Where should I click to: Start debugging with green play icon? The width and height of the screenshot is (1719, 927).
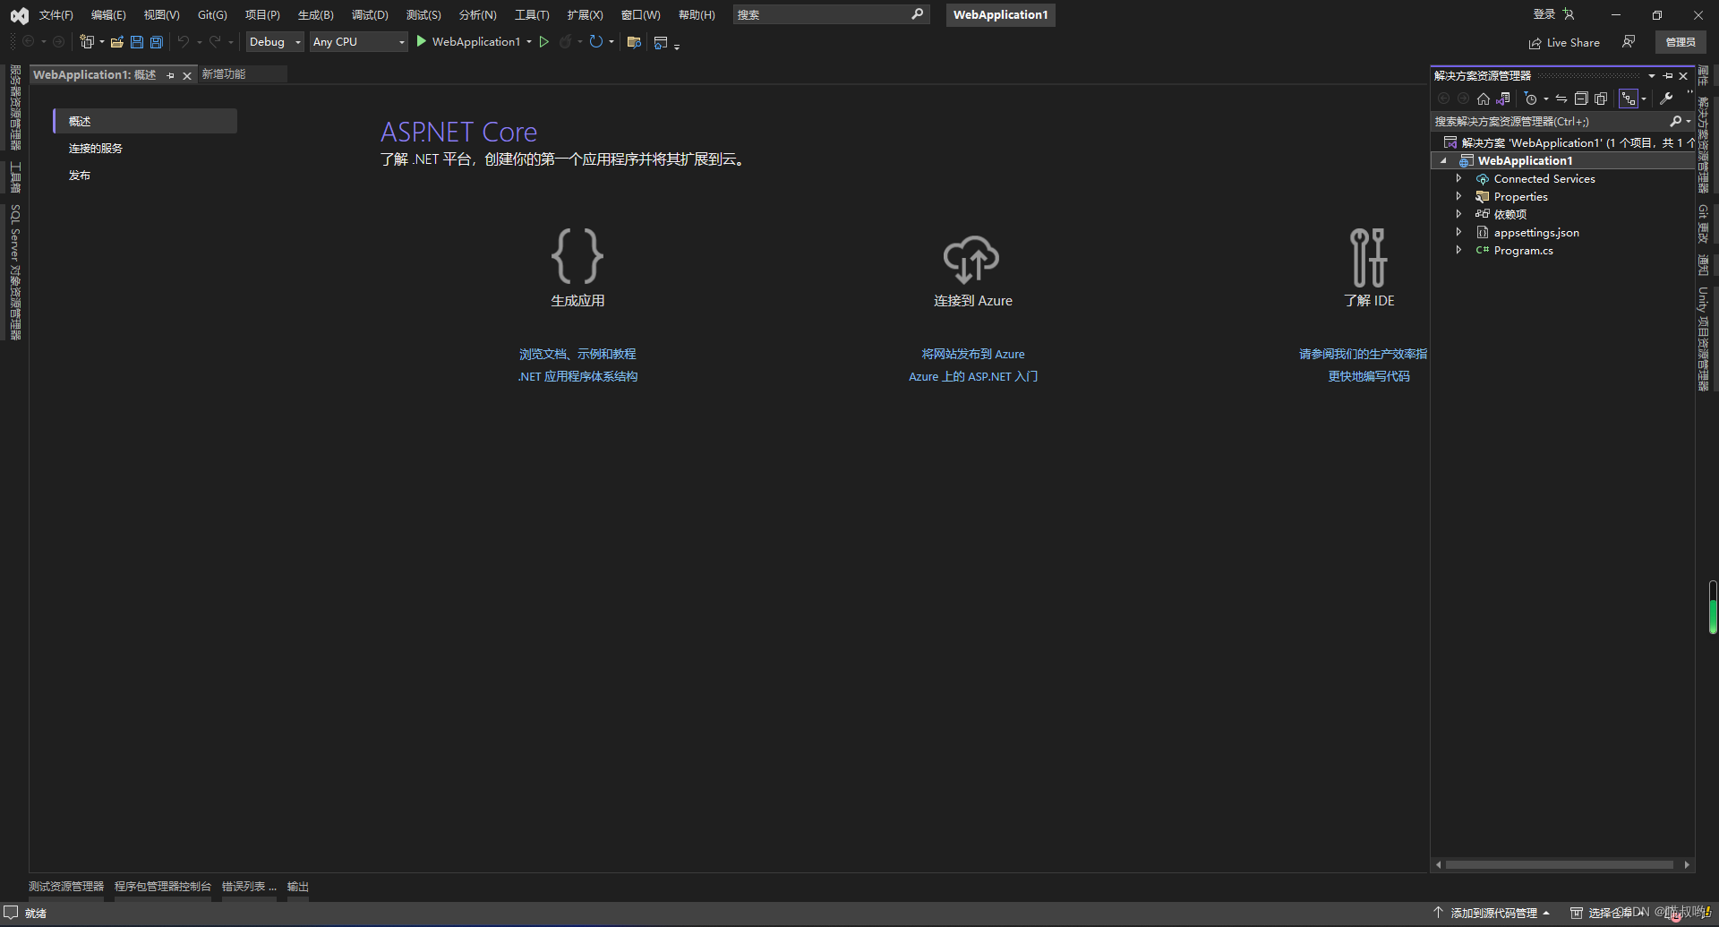click(x=421, y=41)
